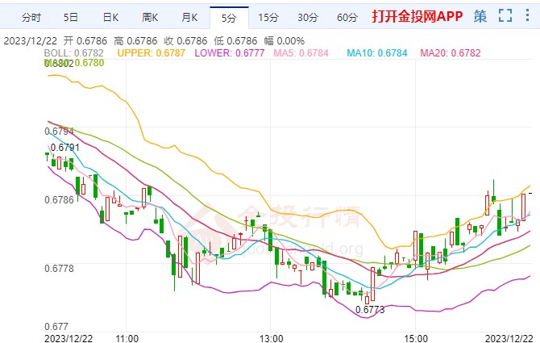Screen dimensions: 540x343
Task: Open the vertical three-dot more menu
Action: (527, 15)
